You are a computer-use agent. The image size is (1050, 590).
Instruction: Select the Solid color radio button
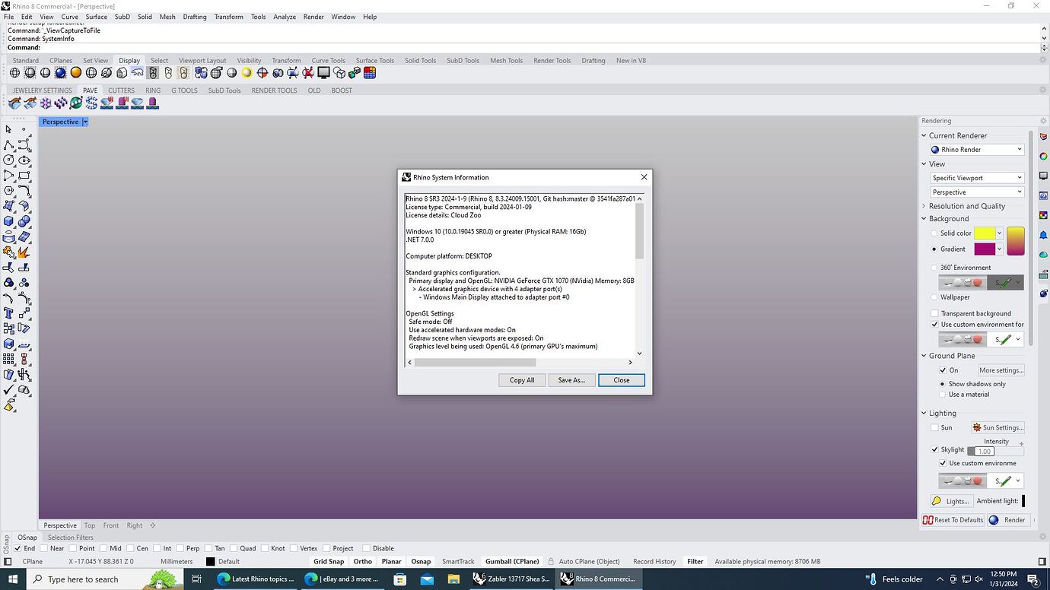pyautogui.click(x=934, y=233)
